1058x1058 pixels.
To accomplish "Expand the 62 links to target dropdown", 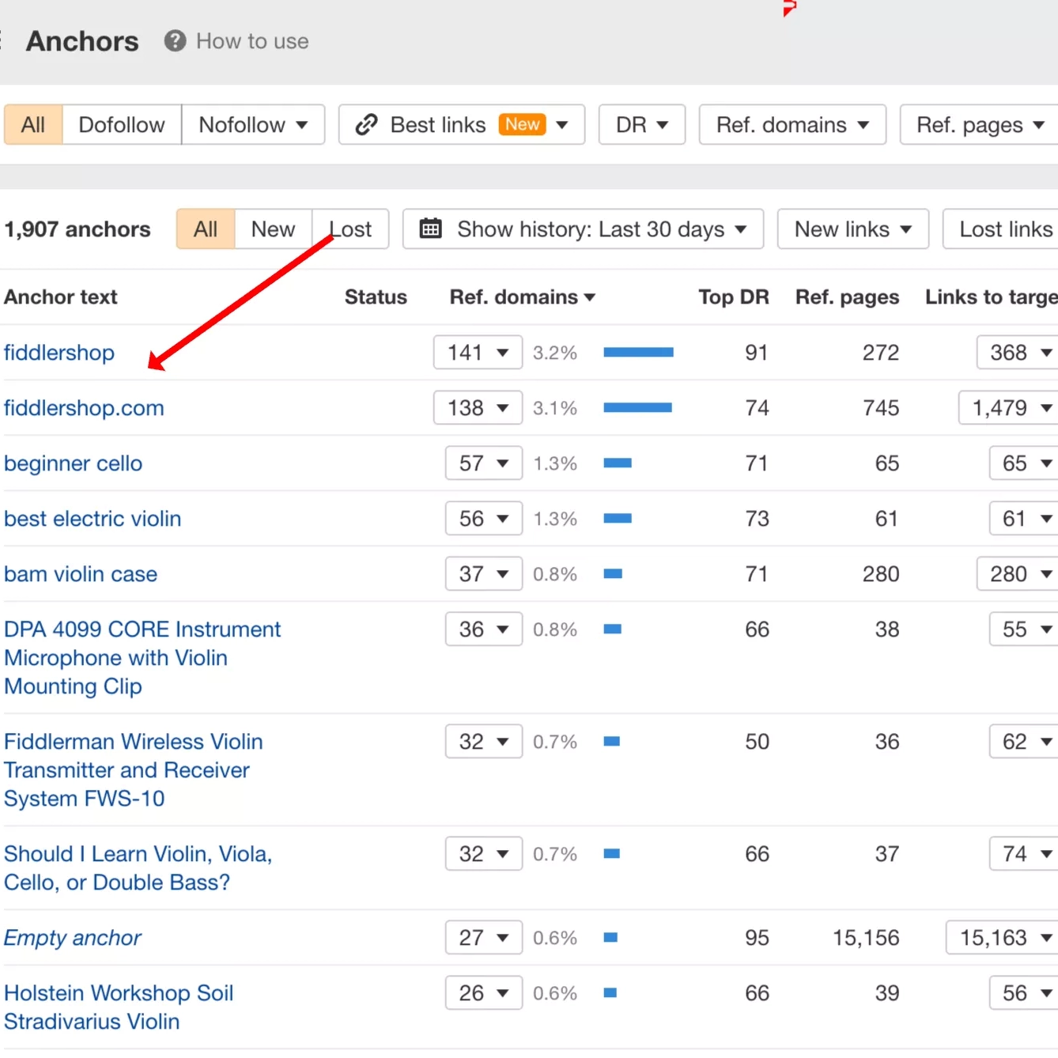I will [x=1025, y=742].
